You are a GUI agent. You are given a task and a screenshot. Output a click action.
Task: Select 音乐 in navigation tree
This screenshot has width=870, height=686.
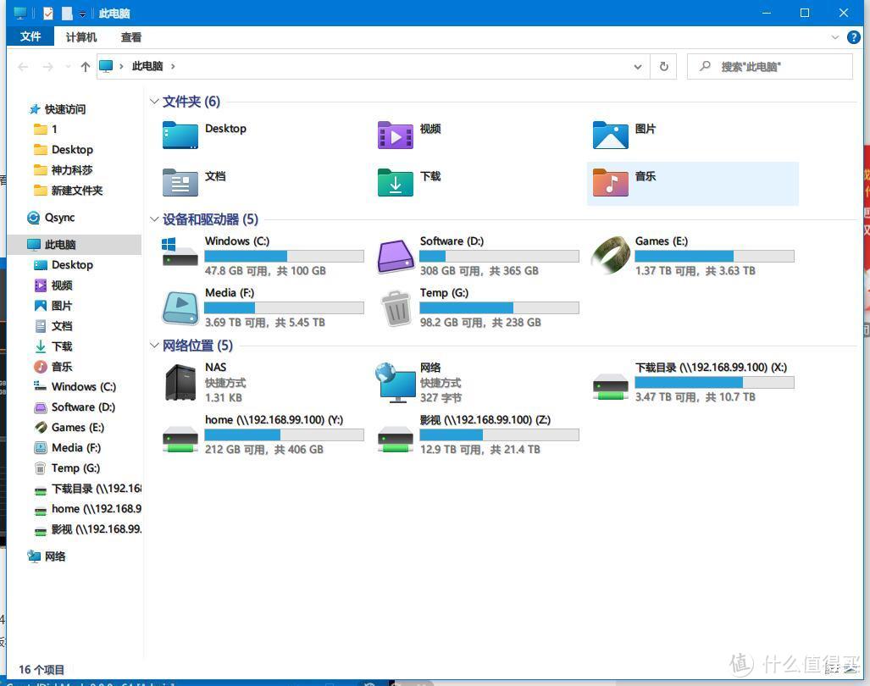coord(62,367)
